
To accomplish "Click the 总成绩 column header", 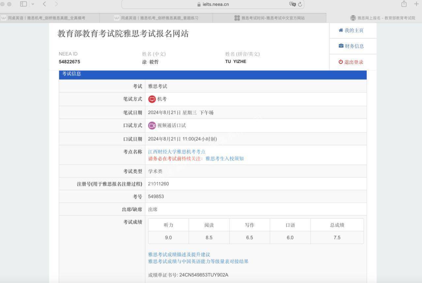I will (x=337, y=225).
